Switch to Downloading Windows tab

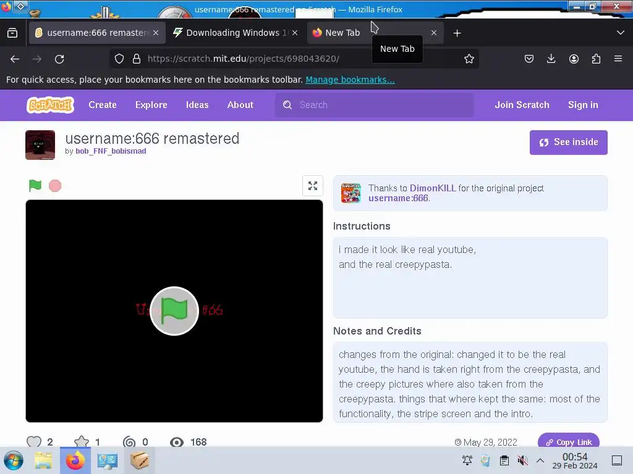236,33
